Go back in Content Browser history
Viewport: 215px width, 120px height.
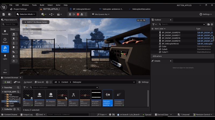coord(47,82)
